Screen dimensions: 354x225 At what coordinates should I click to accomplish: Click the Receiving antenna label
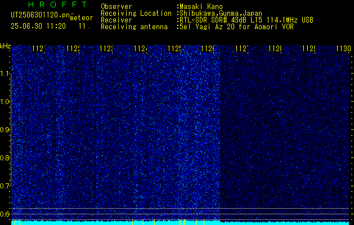coord(134,27)
